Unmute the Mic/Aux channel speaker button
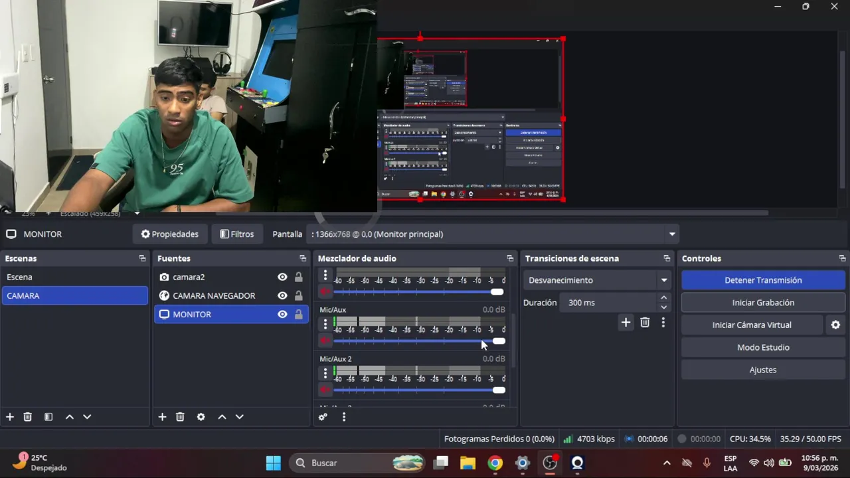The height and width of the screenshot is (478, 850). click(325, 341)
